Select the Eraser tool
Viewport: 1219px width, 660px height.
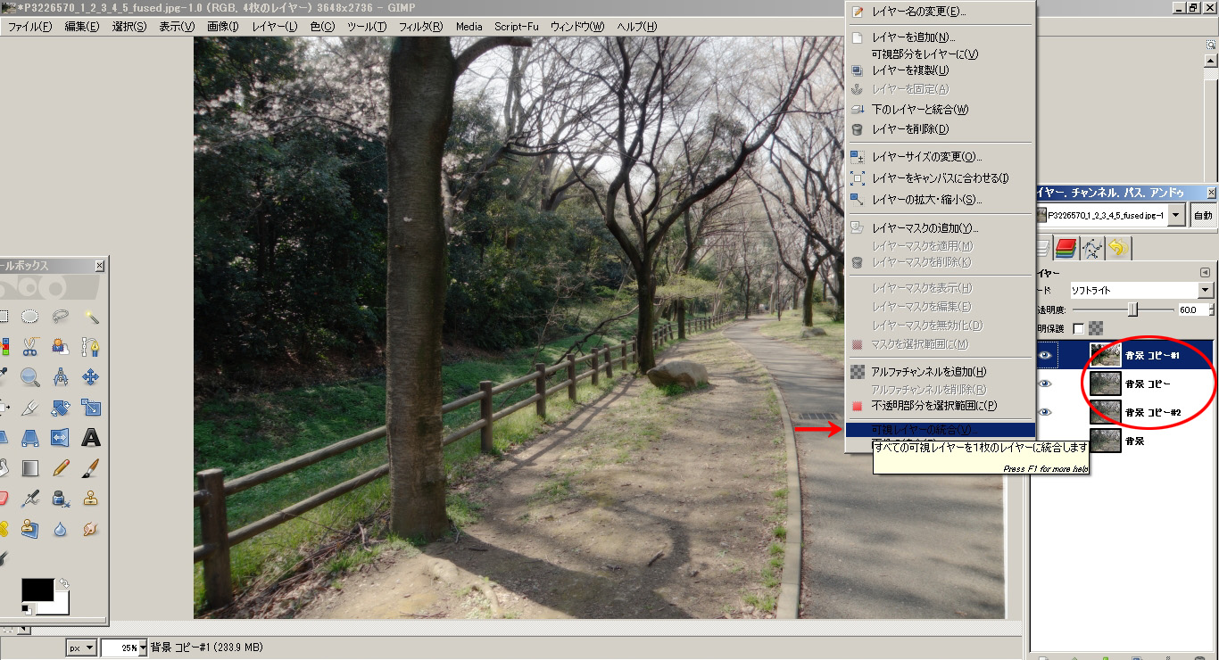point(4,498)
